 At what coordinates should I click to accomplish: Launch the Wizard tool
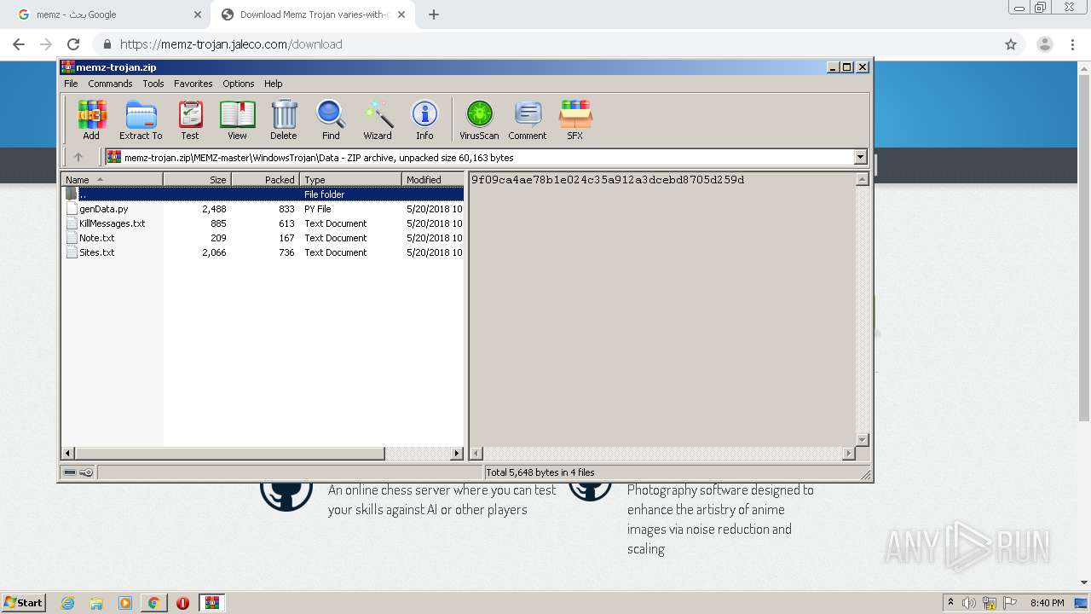click(378, 119)
